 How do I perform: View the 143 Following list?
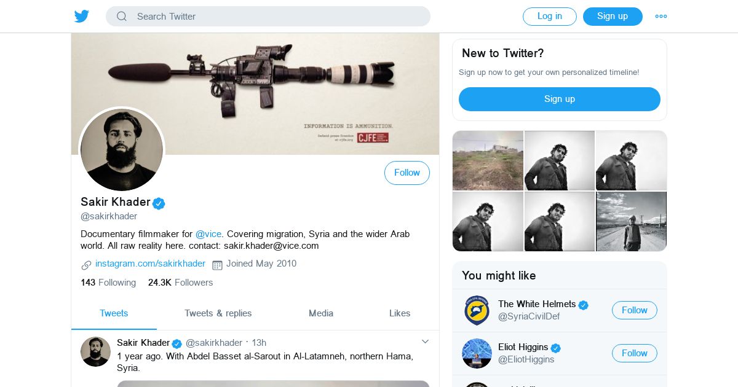tap(108, 283)
